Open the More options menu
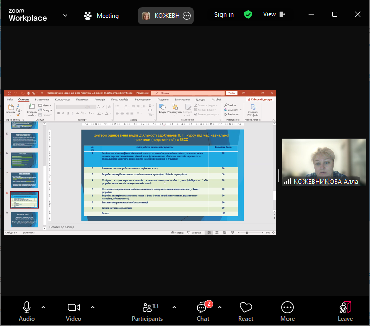Viewport: 370px width, 326px height. (287, 308)
